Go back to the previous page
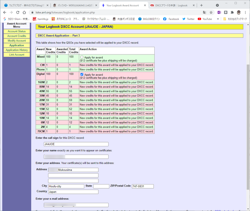Viewport: 250px width, 211px height. pyautogui.click(x=5, y=12)
